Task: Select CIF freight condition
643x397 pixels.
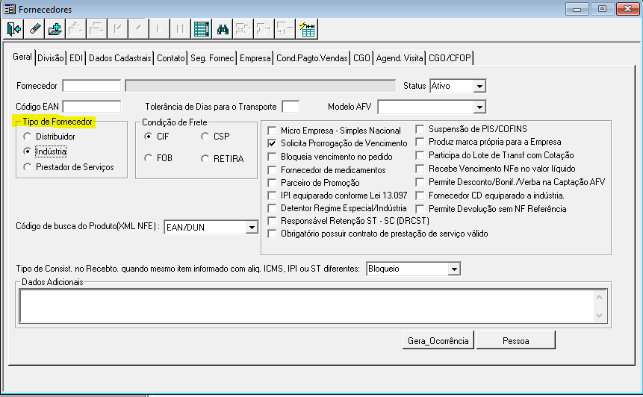Action: coord(149,137)
